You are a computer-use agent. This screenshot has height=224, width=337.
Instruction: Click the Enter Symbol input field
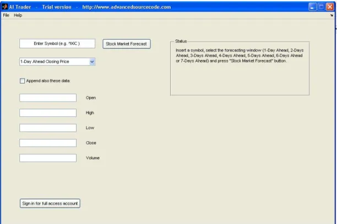57,43
